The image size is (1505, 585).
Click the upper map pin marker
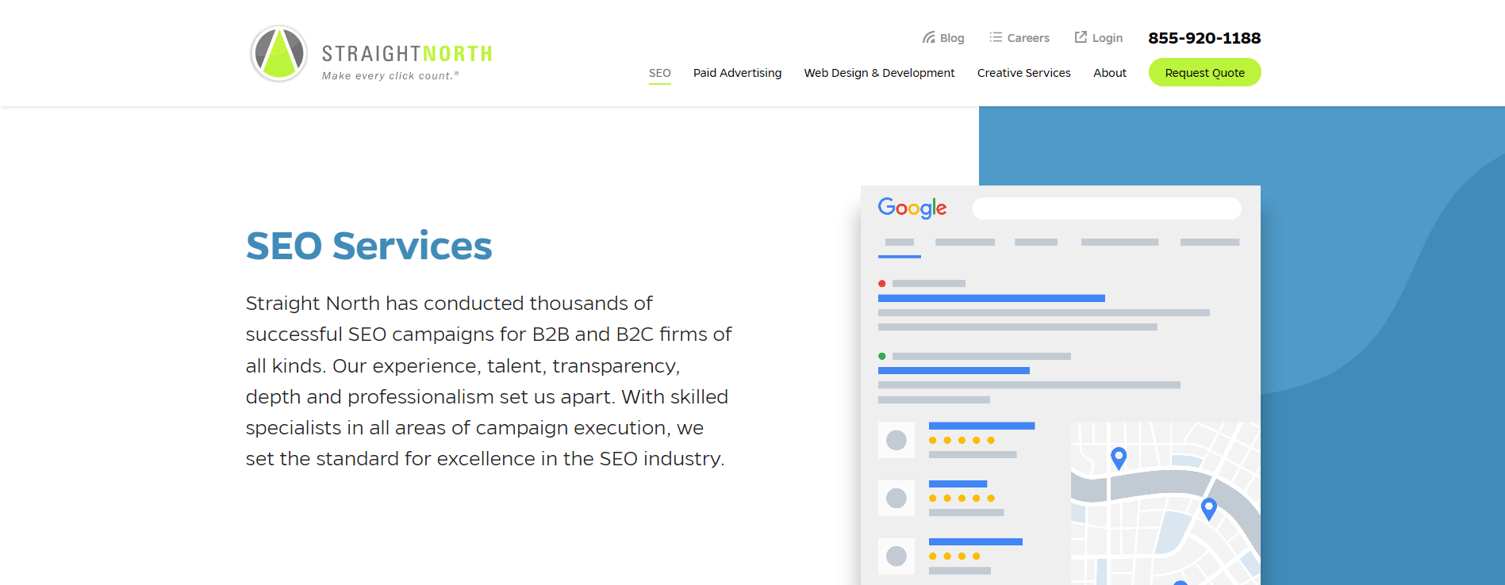coord(1119,458)
